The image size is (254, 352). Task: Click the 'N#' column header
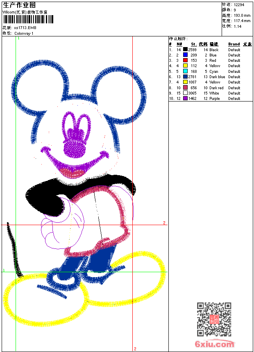point(179,44)
